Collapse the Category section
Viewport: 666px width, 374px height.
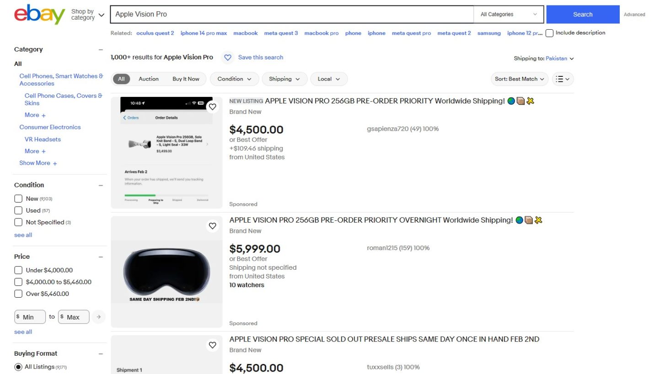(x=101, y=49)
